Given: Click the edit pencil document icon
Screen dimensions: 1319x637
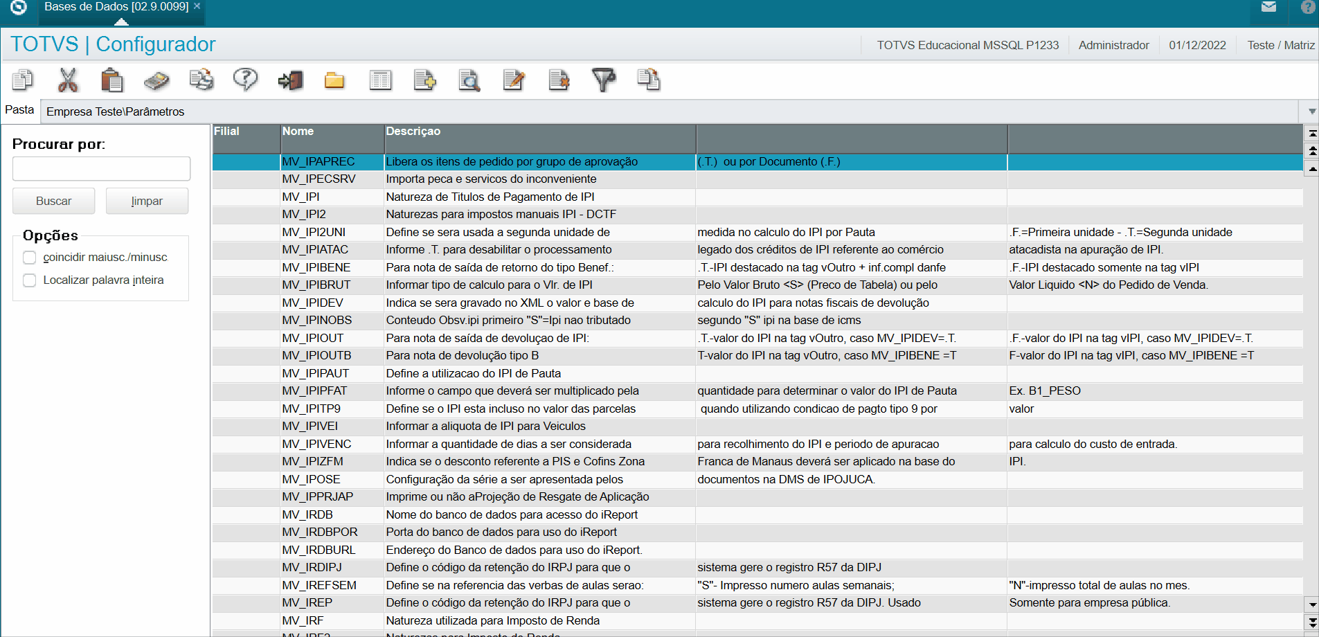Looking at the screenshot, I should click(514, 80).
